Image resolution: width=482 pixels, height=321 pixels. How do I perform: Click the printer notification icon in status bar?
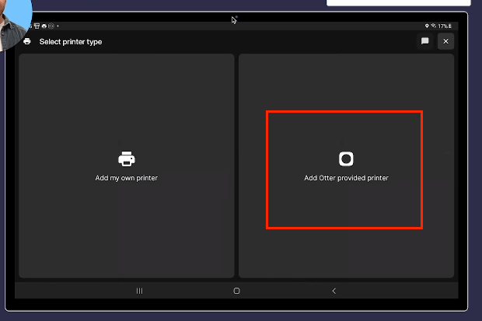click(x=44, y=26)
